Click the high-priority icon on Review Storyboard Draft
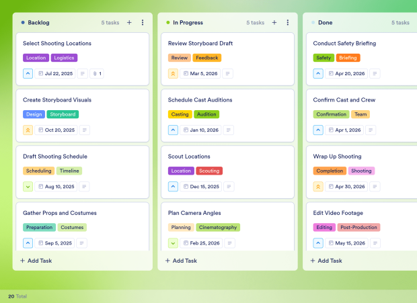Viewport: 417px width, 303px height. (x=173, y=73)
